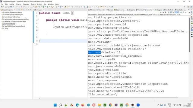Open the Debug button dropdown arrow
193x108 pixels.
click(x=41, y=7)
